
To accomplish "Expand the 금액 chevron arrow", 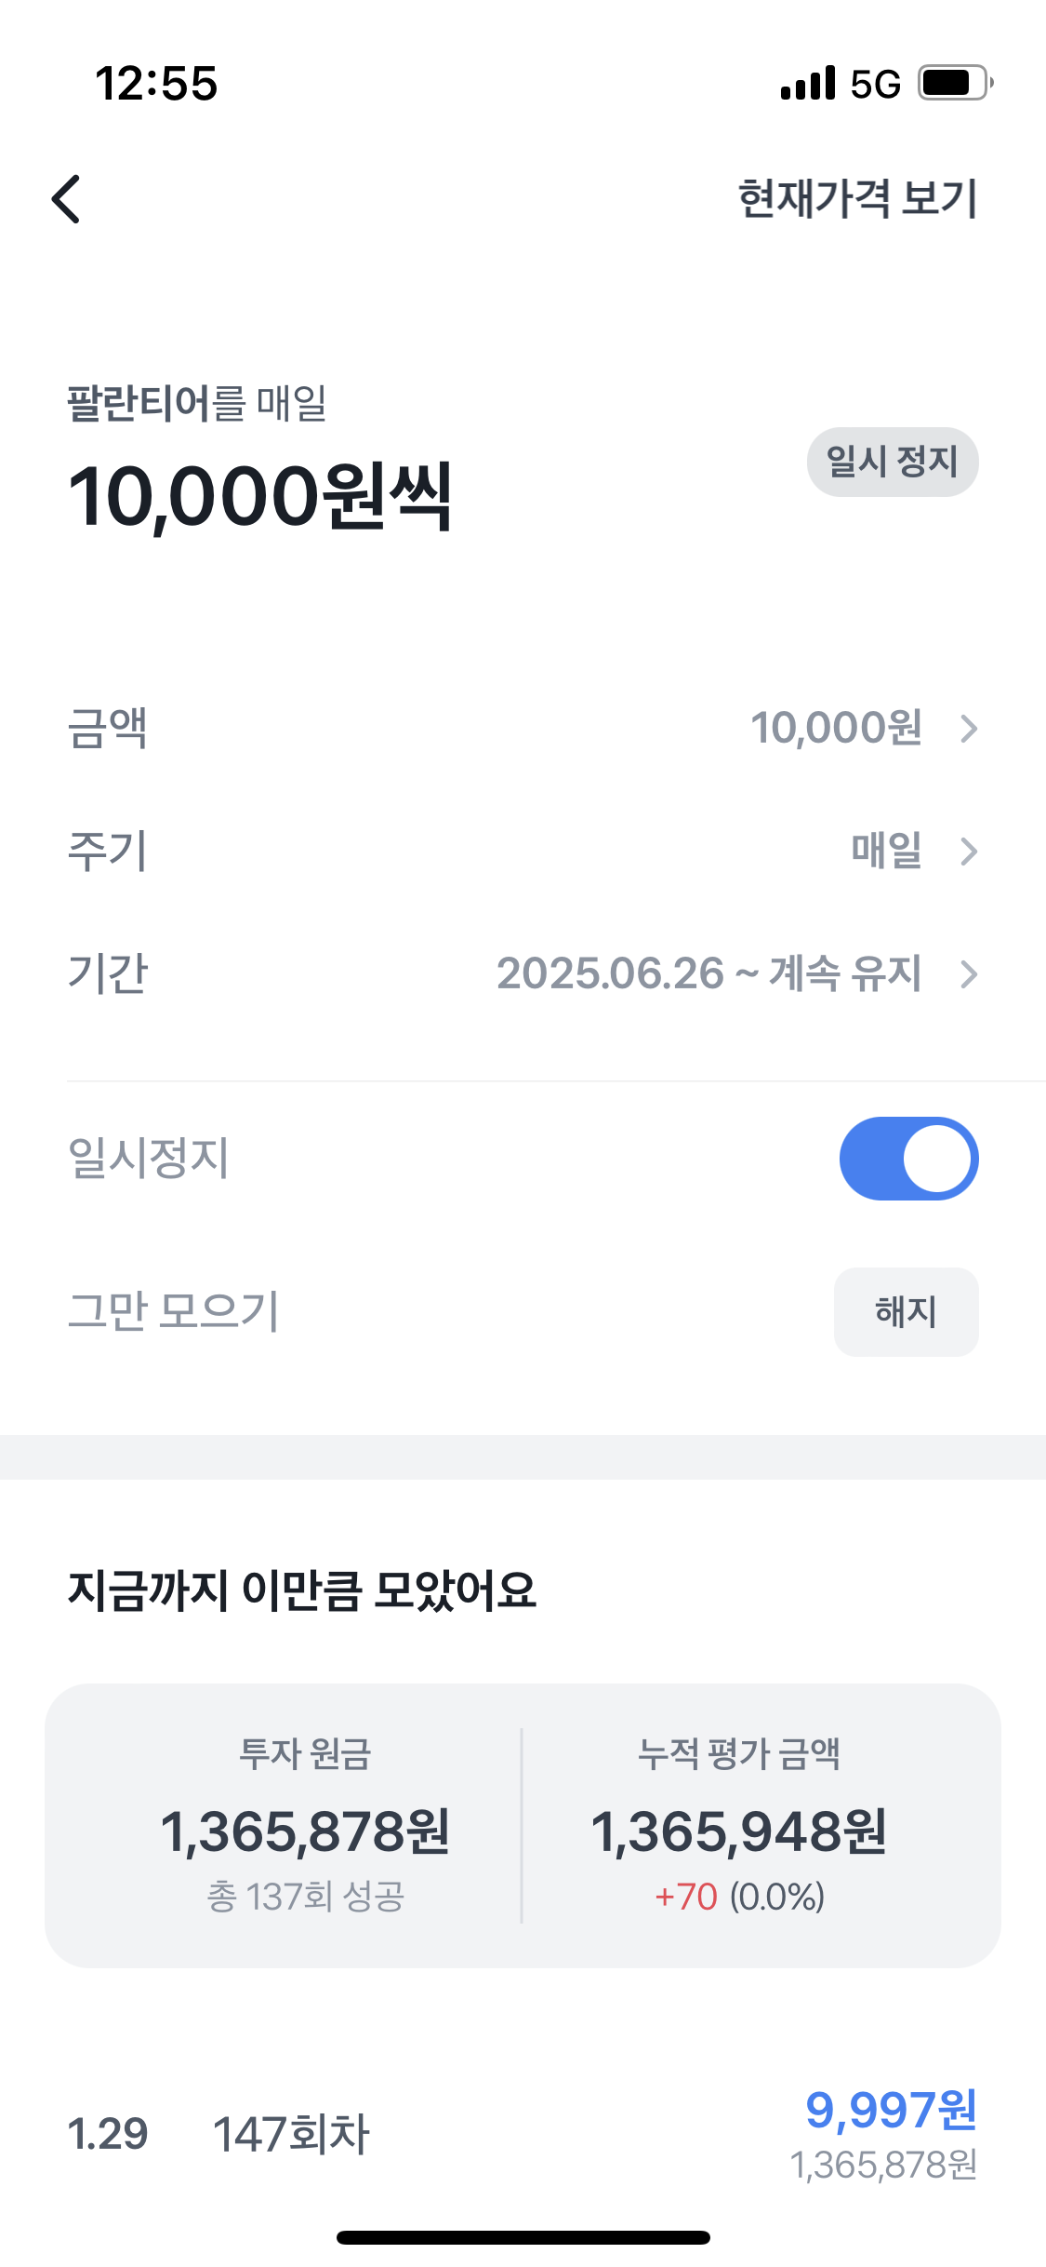I will coord(969,729).
